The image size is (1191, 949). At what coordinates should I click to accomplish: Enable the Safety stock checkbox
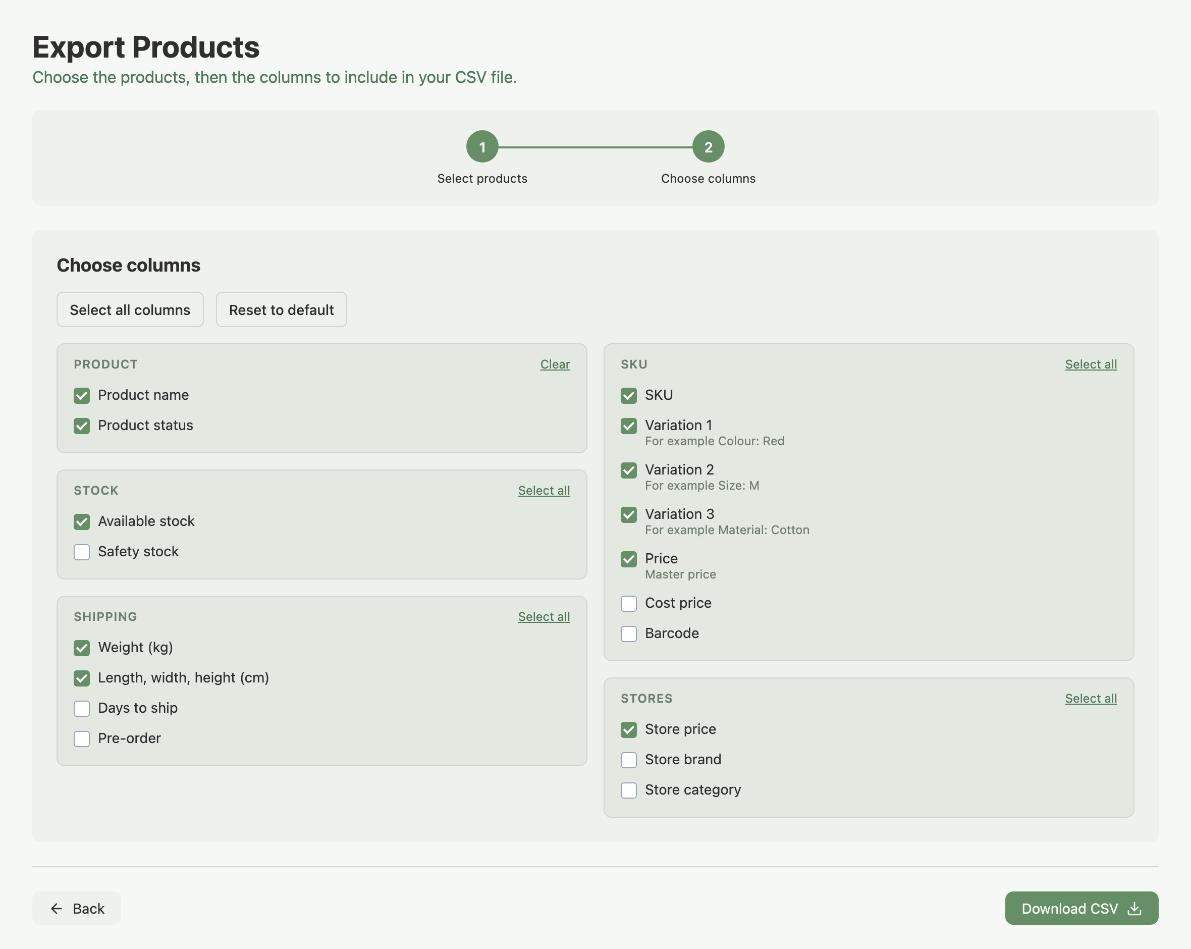coord(82,552)
